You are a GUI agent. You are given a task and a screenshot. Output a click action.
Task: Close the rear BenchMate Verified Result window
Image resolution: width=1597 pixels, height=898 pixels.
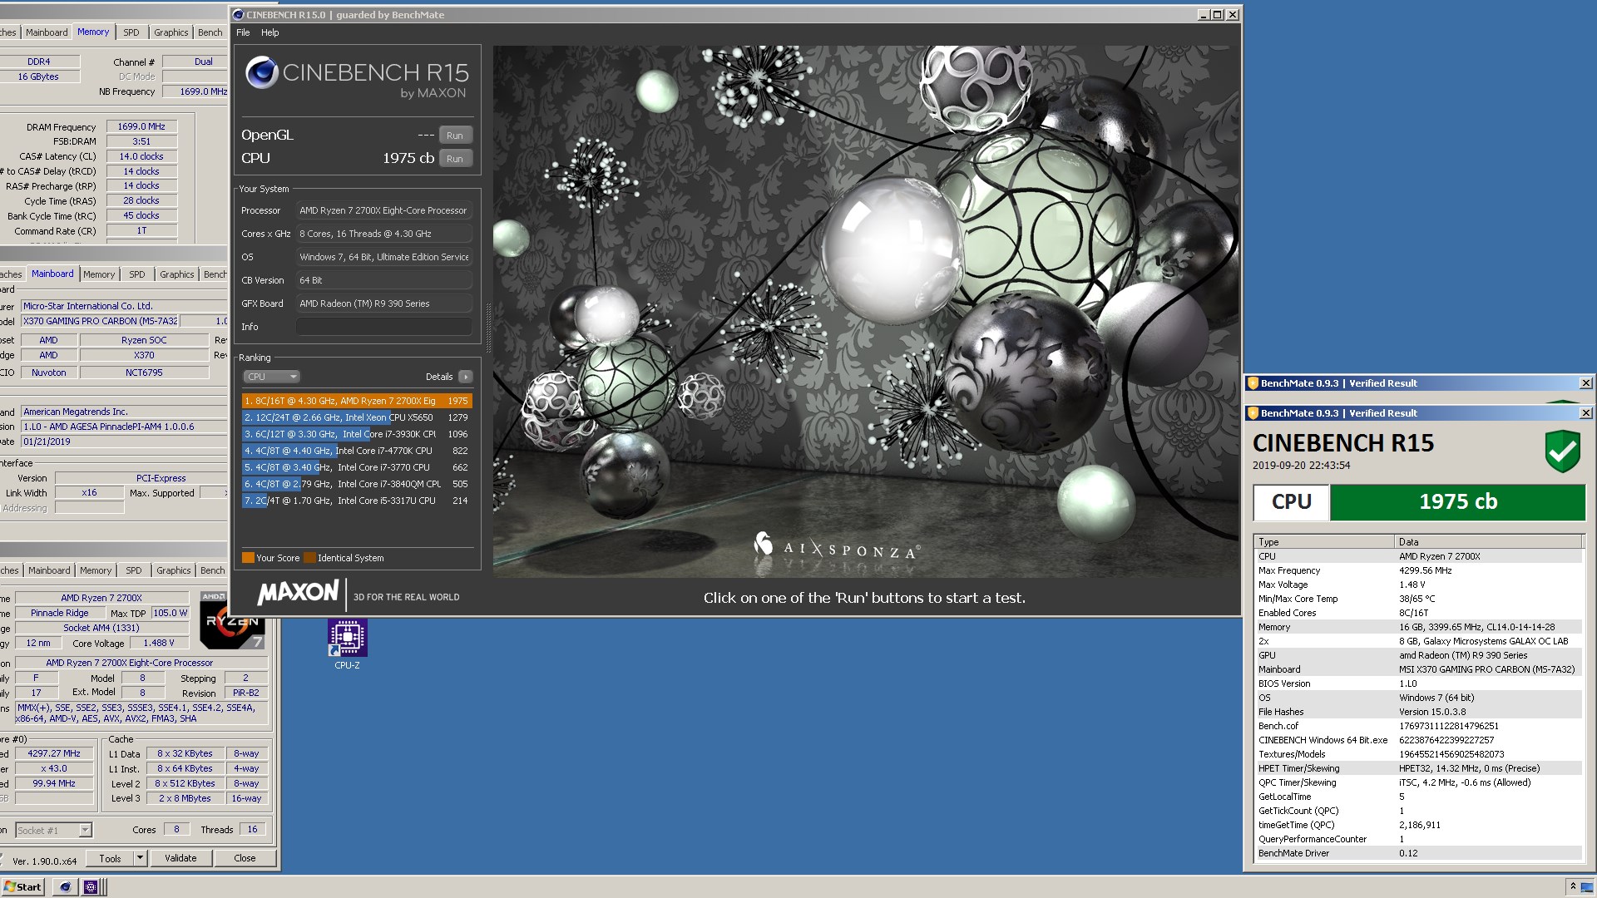click(x=1585, y=383)
